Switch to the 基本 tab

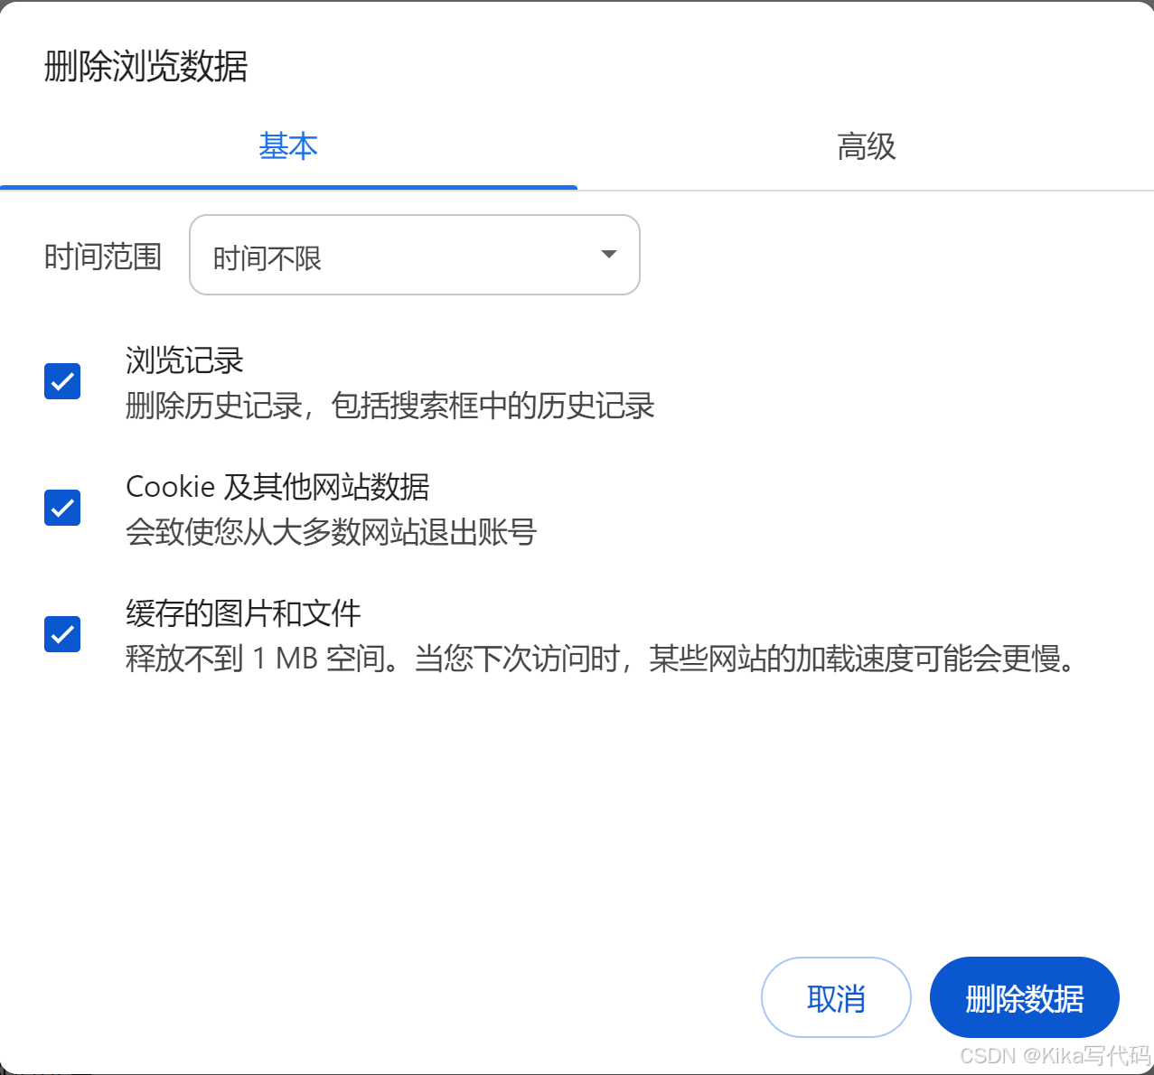pos(288,146)
